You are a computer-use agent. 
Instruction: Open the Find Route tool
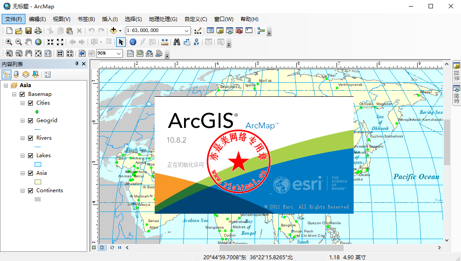click(x=187, y=42)
